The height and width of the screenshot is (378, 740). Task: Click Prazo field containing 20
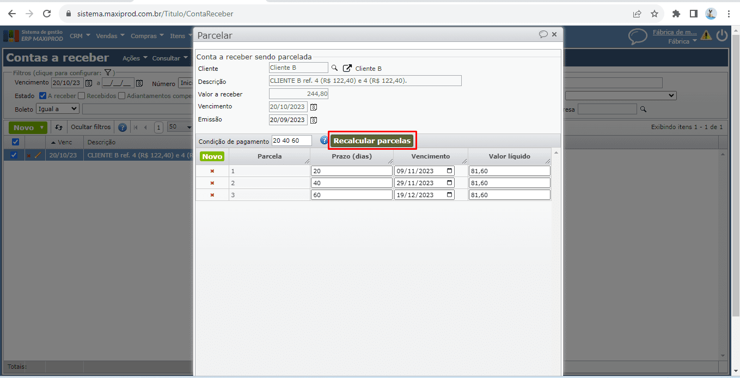point(352,171)
